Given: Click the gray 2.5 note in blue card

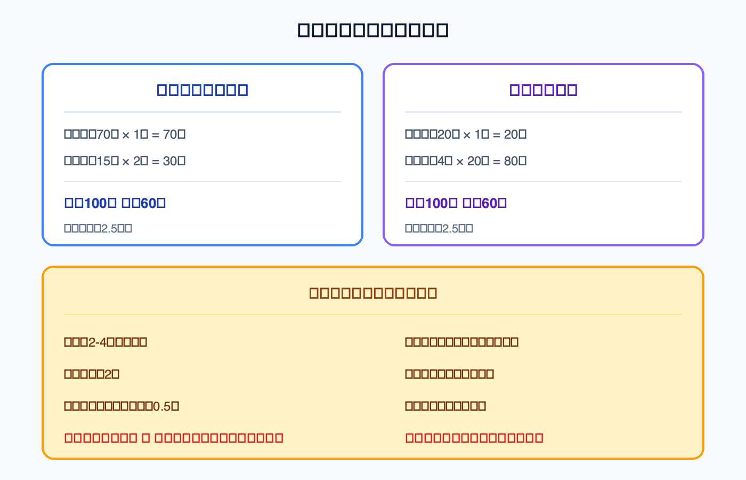Looking at the screenshot, I should 98,228.
